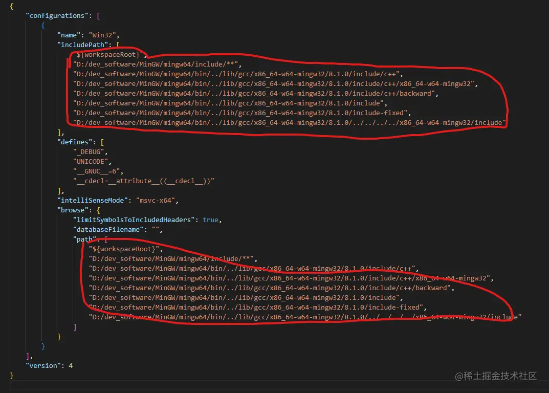Click includePath line ending with 8.1.0/include
The height and width of the screenshot is (393, 549).
pyautogui.click(x=228, y=103)
